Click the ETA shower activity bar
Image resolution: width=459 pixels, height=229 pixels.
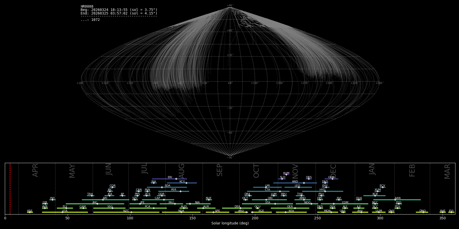pos(65,212)
